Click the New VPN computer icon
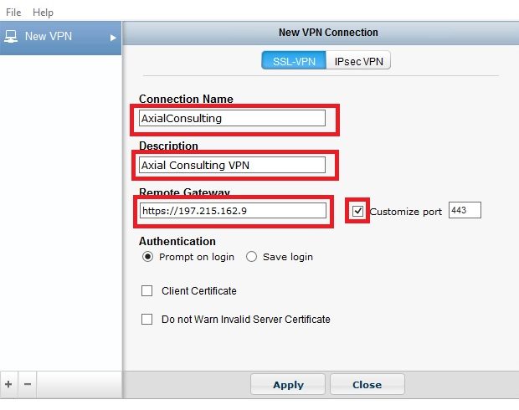This screenshot has height=410, width=519. (13, 37)
